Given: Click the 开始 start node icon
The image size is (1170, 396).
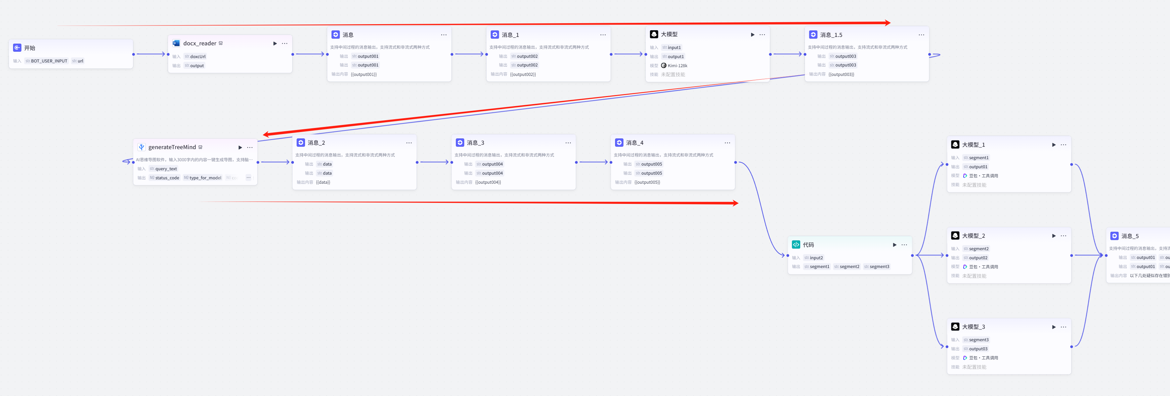Looking at the screenshot, I should [17, 48].
